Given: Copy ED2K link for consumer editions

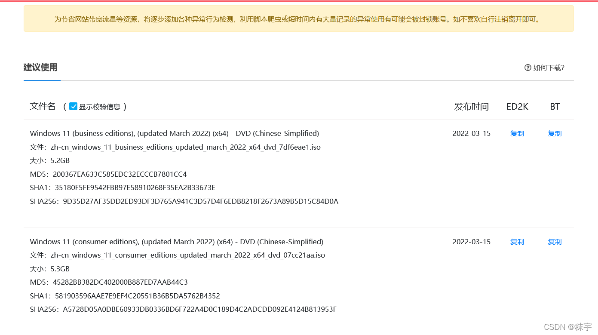Looking at the screenshot, I should [x=517, y=242].
